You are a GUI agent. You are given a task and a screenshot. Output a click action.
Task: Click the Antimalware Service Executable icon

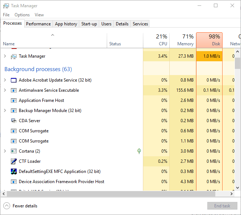(x=13, y=90)
